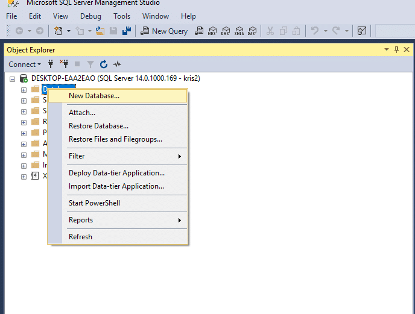
Task: Open the Help menu
Action: (x=188, y=16)
